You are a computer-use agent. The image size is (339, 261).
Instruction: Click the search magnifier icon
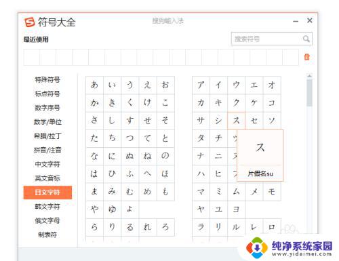pyautogui.click(x=306, y=39)
